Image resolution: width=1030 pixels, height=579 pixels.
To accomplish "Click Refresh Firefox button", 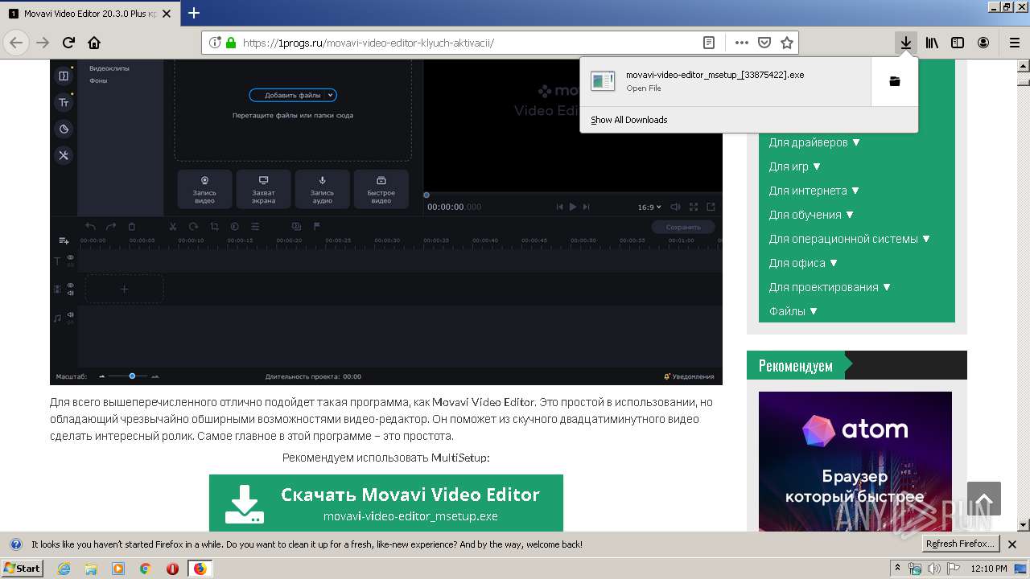I will point(960,544).
